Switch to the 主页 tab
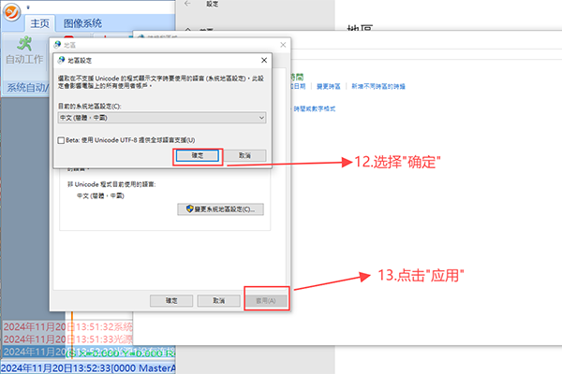Screen dimensions: 562x374 (x=40, y=23)
